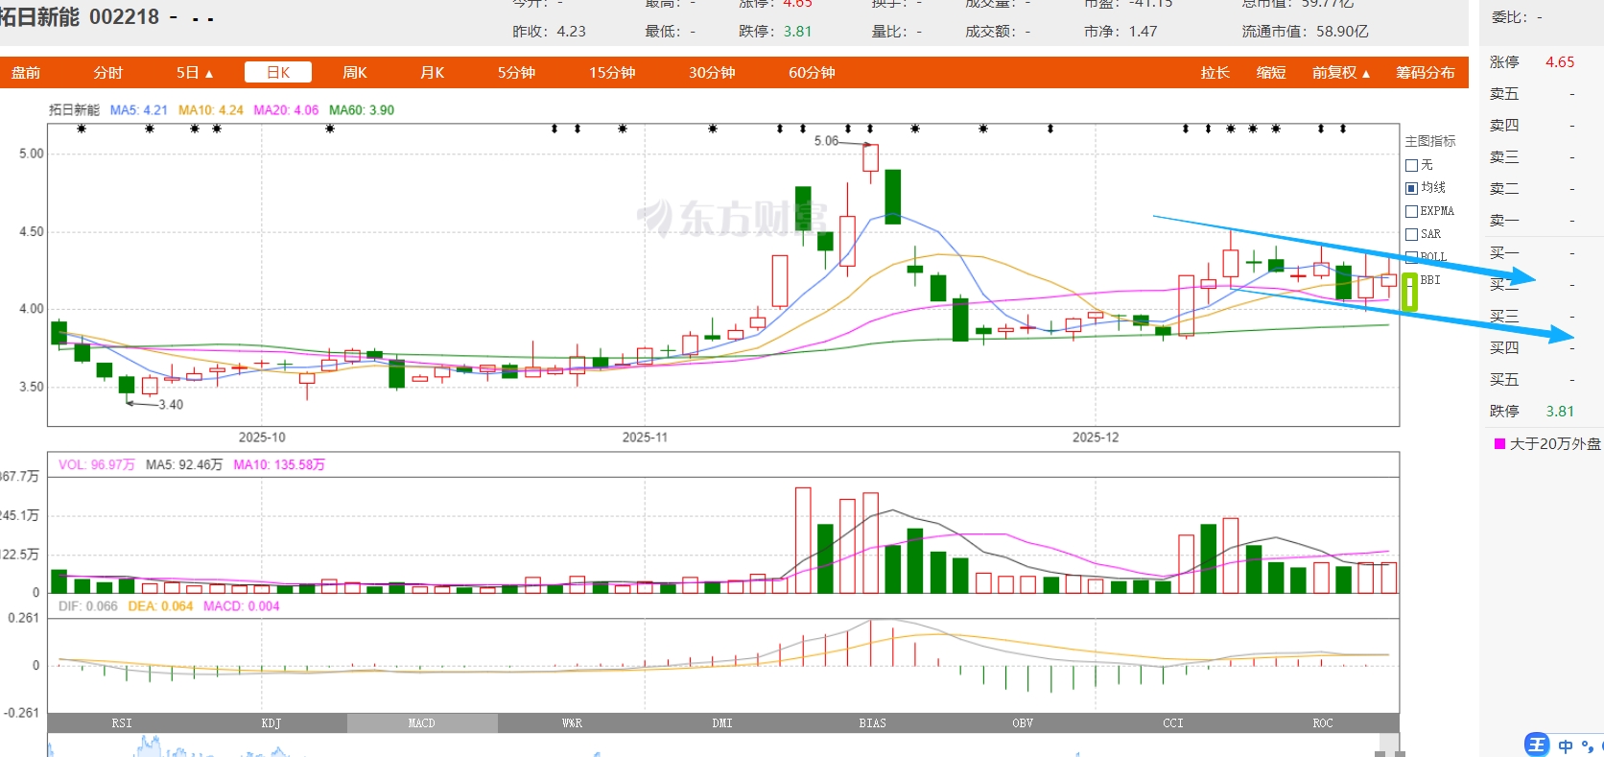Click the leftmost star news marker above chart

[82, 129]
